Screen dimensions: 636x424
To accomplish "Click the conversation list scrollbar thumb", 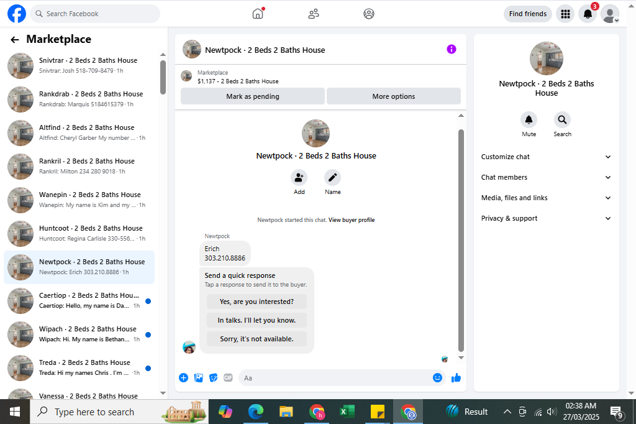I will coord(163,77).
